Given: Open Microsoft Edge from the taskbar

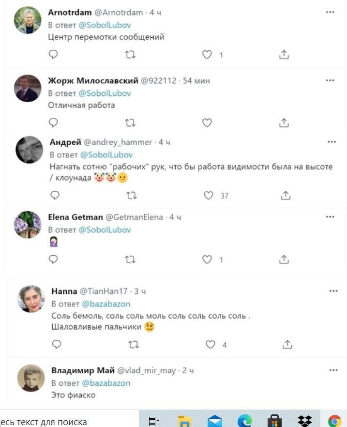Looking at the screenshot, I should (245, 420).
